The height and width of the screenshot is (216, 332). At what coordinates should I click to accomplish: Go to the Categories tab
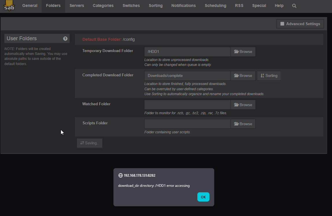[x=103, y=6]
